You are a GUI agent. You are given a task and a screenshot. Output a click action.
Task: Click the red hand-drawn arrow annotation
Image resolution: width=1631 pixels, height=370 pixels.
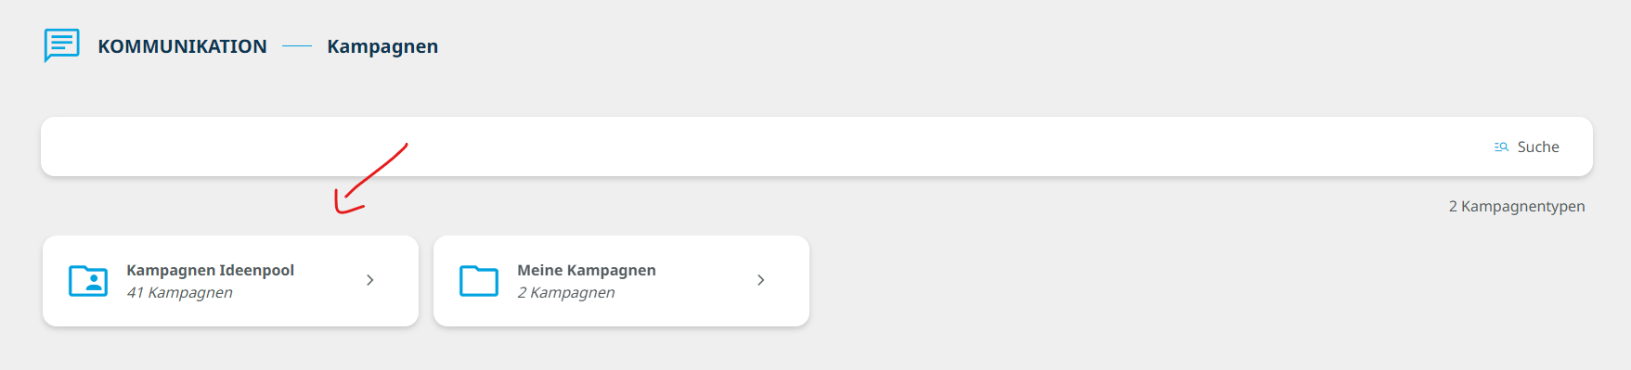[x=371, y=178]
